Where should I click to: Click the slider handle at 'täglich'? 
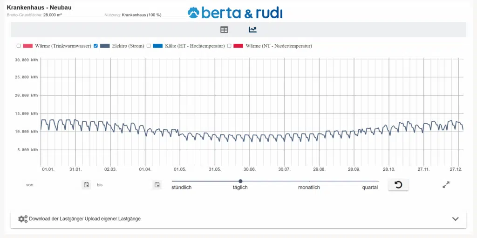pos(240,181)
